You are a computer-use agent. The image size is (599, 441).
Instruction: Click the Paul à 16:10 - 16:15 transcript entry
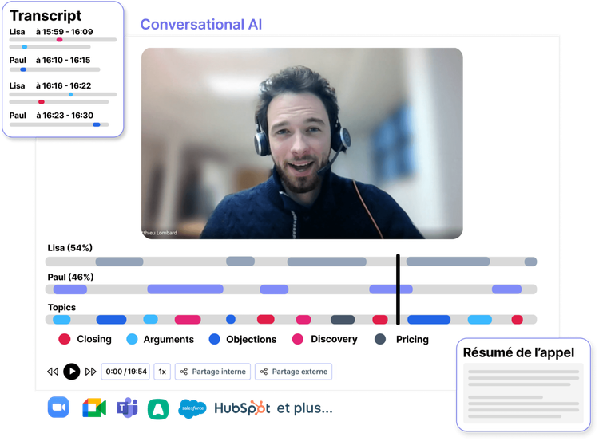tap(54, 65)
